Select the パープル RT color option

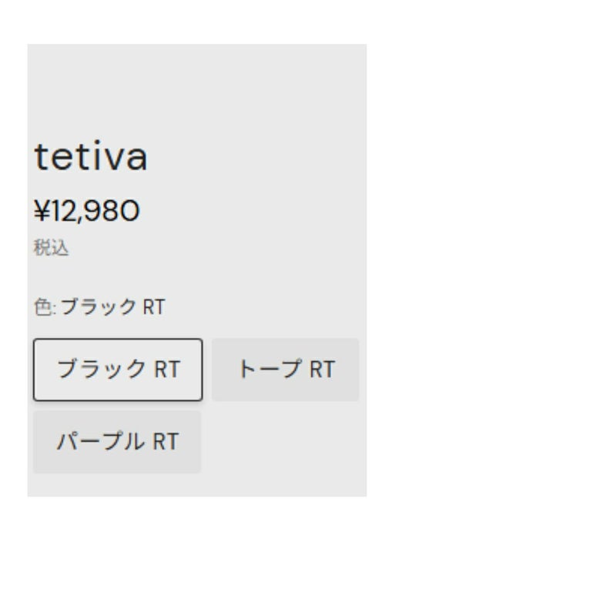[x=117, y=442]
